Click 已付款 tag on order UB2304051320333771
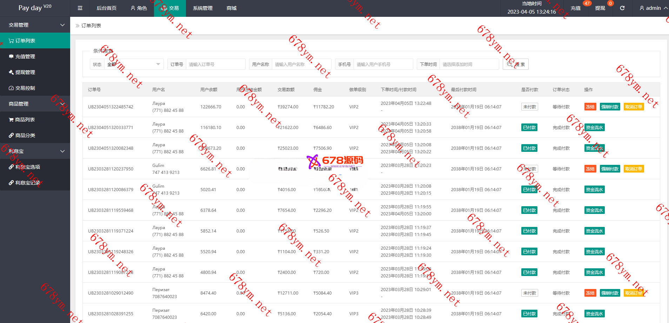This screenshot has width=669, height=323. click(x=529, y=128)
